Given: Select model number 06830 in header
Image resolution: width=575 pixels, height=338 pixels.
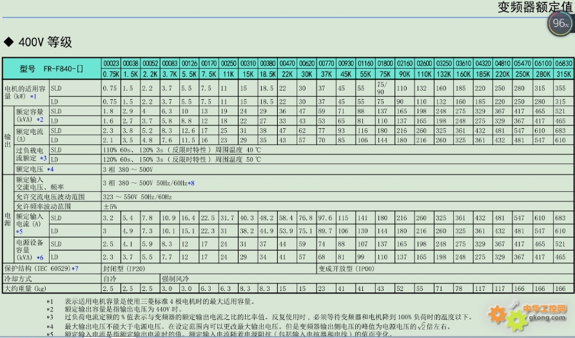Looking at the screenshot, I should pos(563,63).
